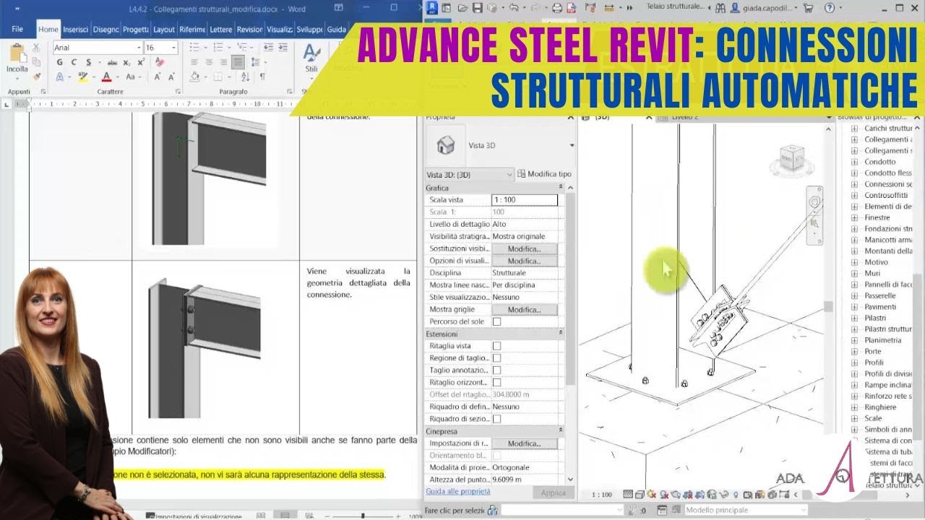Open the Stili styles gallery

[311, 58]
